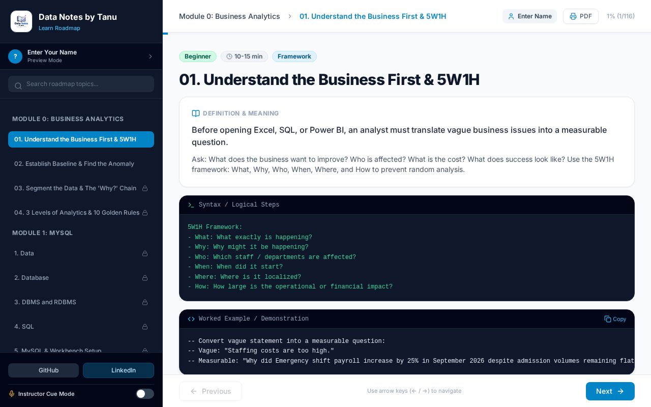651x407 pixels.
Task: Select lesson 03. Segment the Data
Action: (81, 188)
